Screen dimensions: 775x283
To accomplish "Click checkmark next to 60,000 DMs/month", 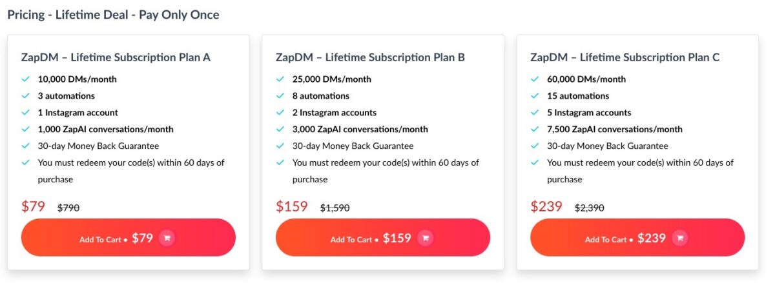I will [x=535, y=79].
